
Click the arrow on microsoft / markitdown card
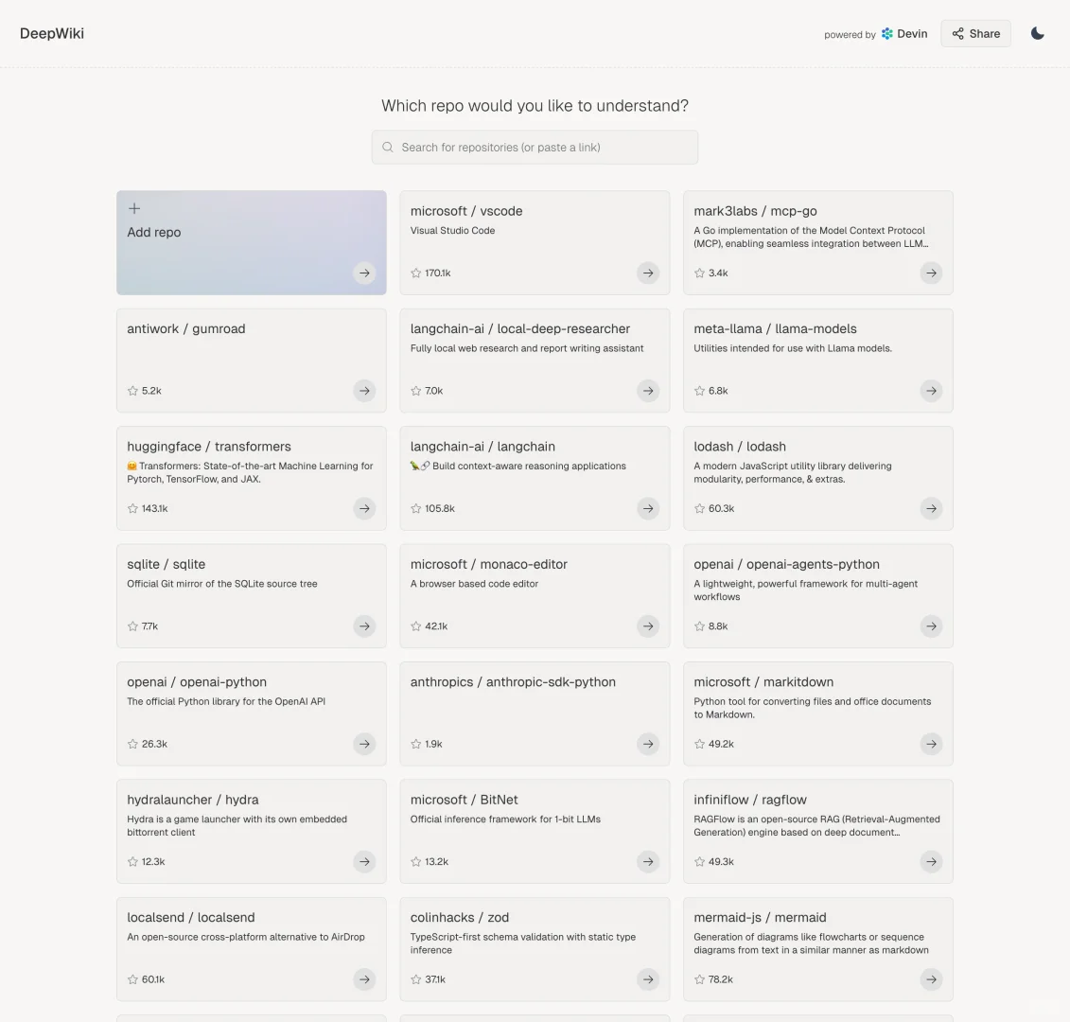tap(932, 744)
